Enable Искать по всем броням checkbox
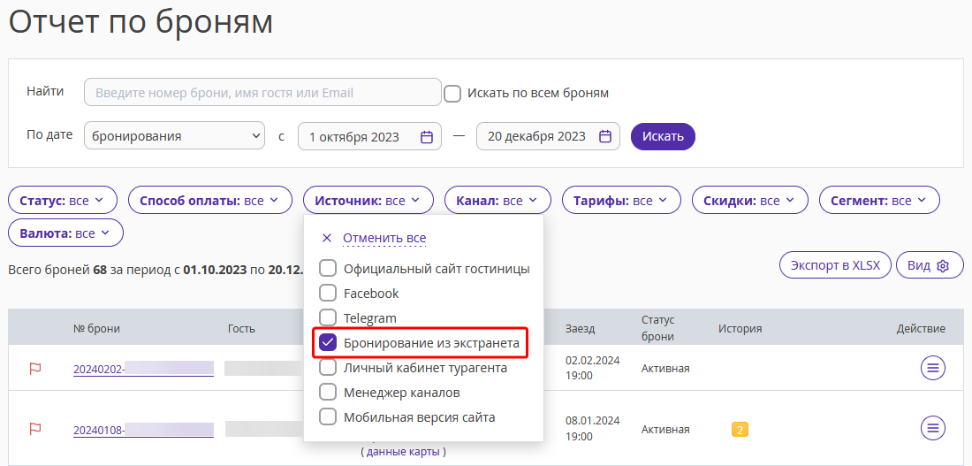972x466 pixels. 452,94
